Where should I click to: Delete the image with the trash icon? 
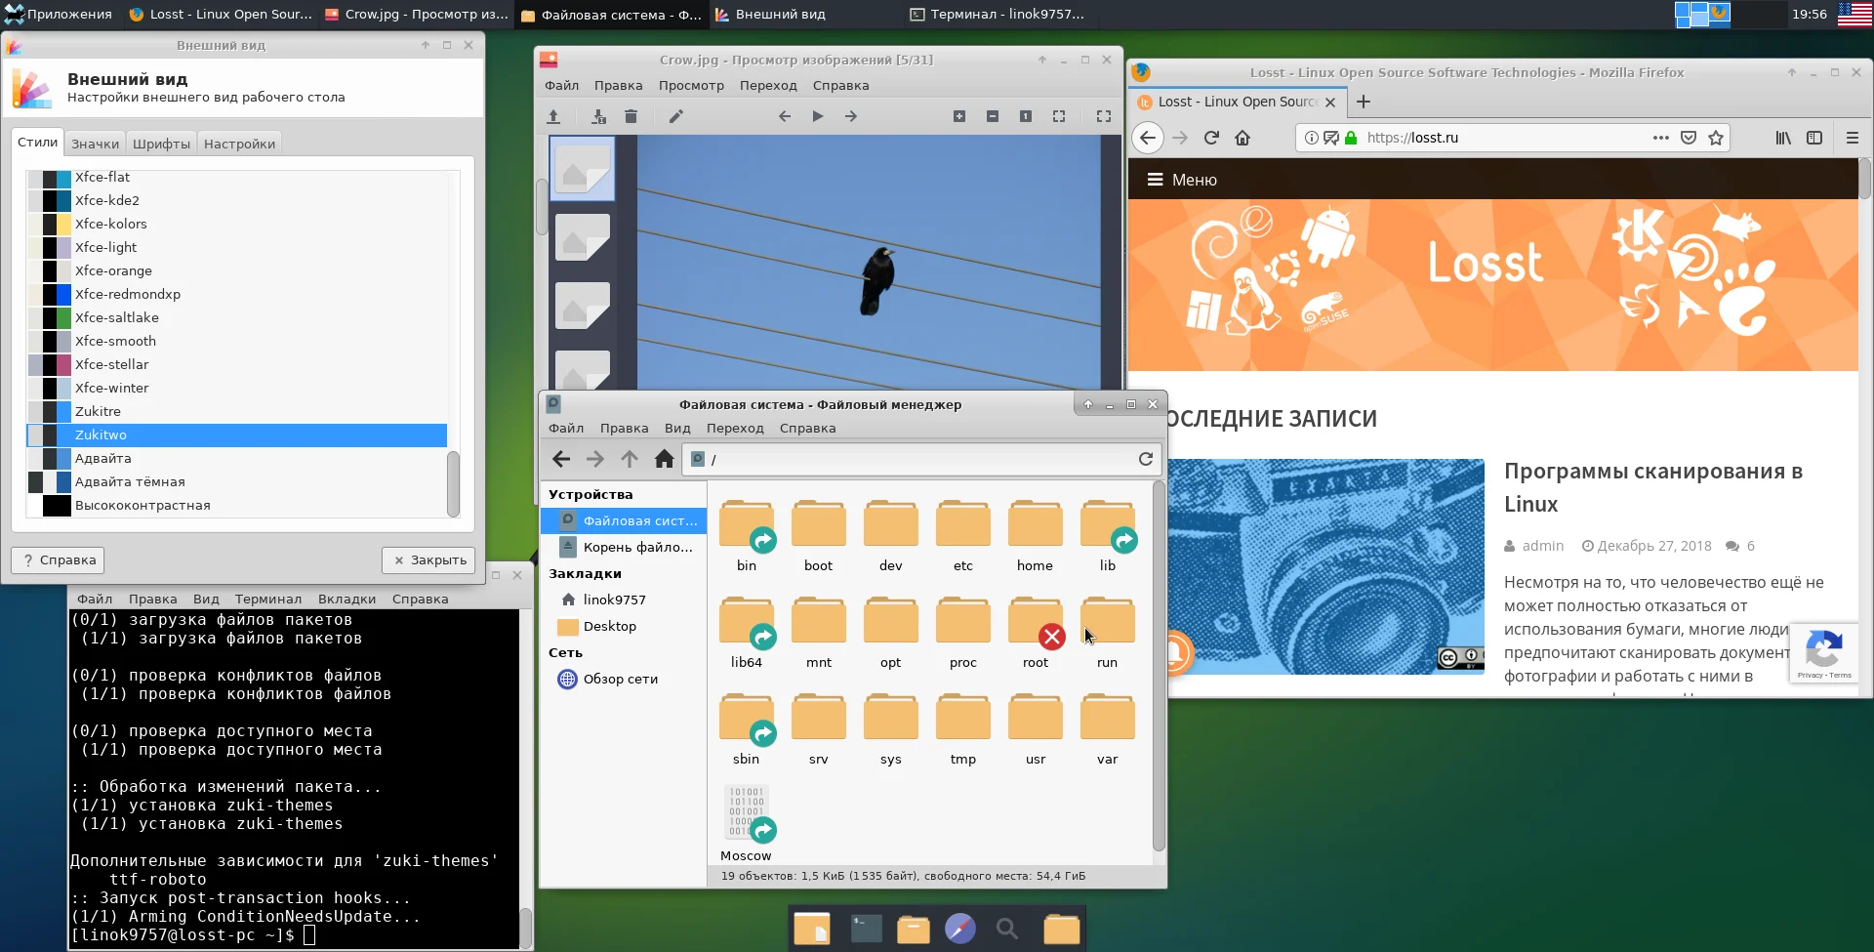631,116
